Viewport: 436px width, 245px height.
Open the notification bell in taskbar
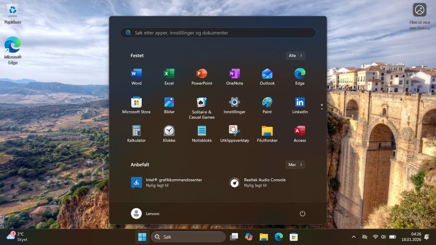pos(426,237)
